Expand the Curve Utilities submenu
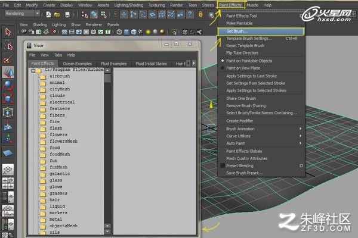 tap(262, 136)
